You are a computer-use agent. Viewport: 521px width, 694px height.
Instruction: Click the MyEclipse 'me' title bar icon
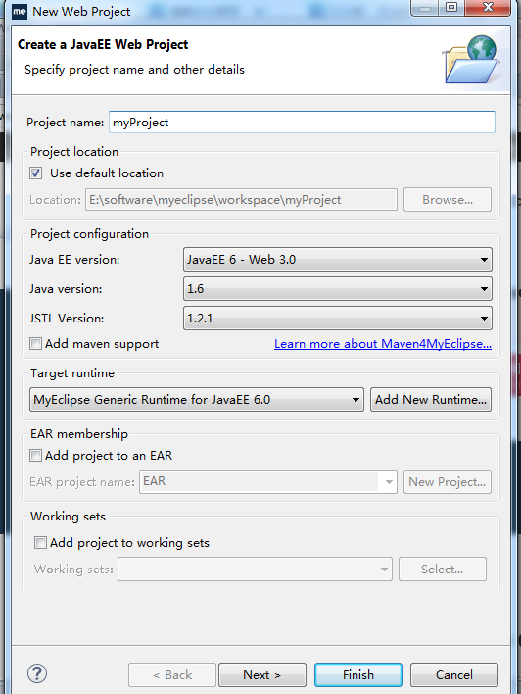coord(20,12)
